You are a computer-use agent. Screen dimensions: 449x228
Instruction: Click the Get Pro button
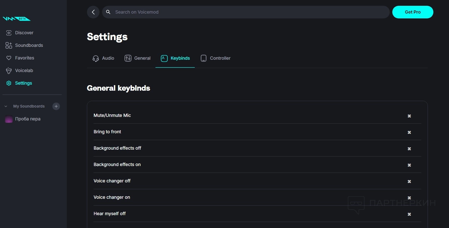click(x=412, y=12)
